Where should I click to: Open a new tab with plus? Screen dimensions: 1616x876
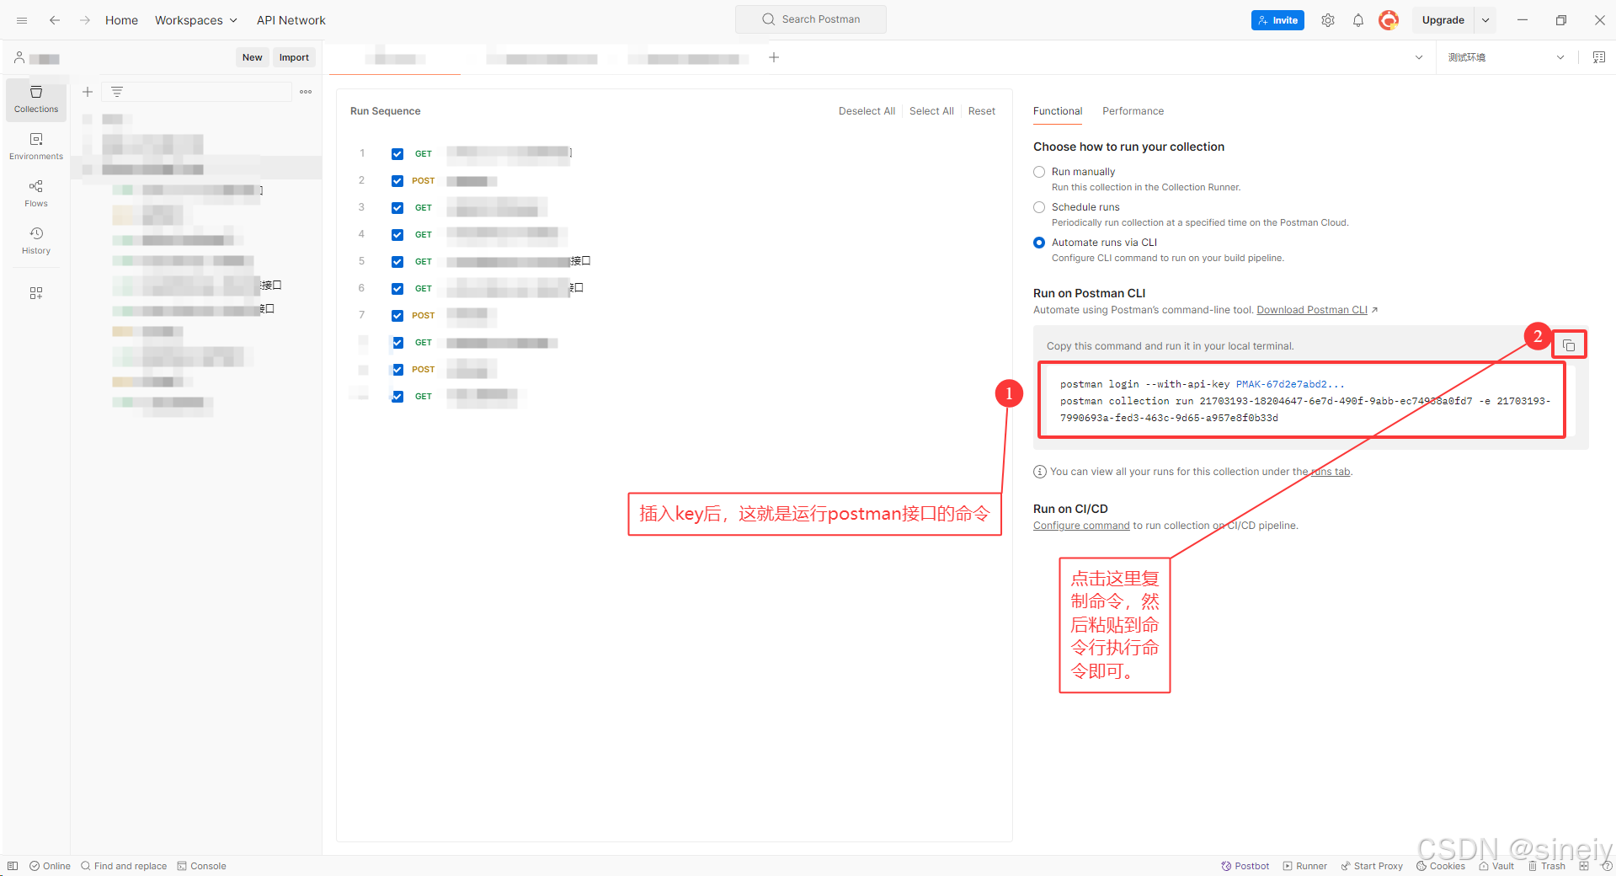[774, 57]
